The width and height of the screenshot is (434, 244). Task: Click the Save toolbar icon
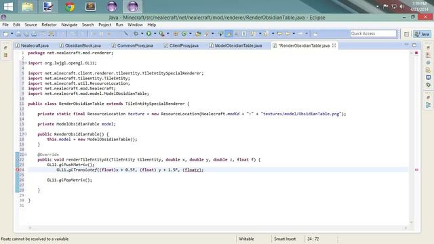[x=18, y=34]
